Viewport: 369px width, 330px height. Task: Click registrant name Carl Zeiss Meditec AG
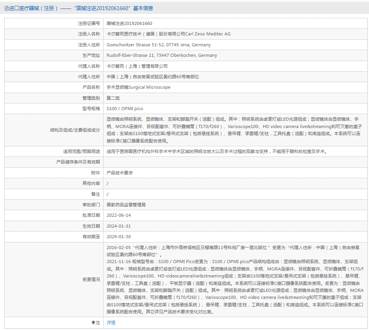click(x=169, y=34)
